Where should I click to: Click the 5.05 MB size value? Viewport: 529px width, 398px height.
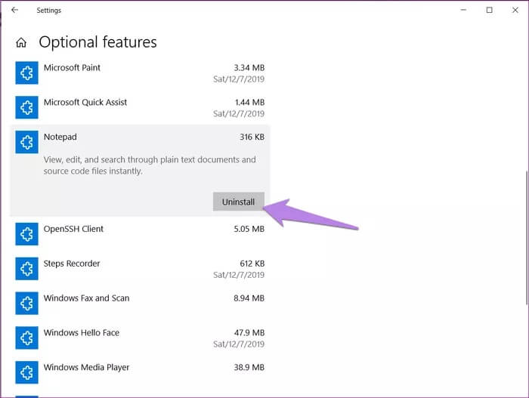point(249,229)
